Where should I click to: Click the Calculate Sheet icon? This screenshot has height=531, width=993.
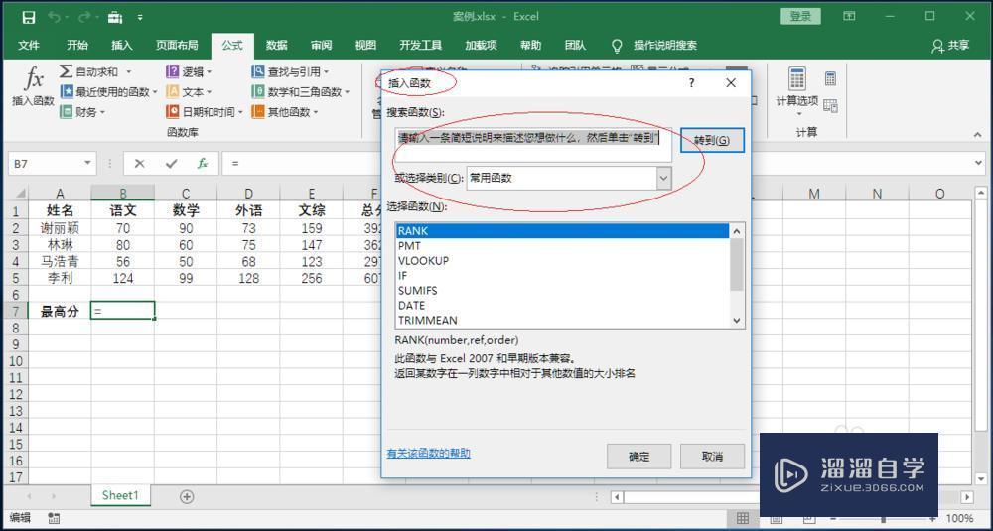click(831, 105)
